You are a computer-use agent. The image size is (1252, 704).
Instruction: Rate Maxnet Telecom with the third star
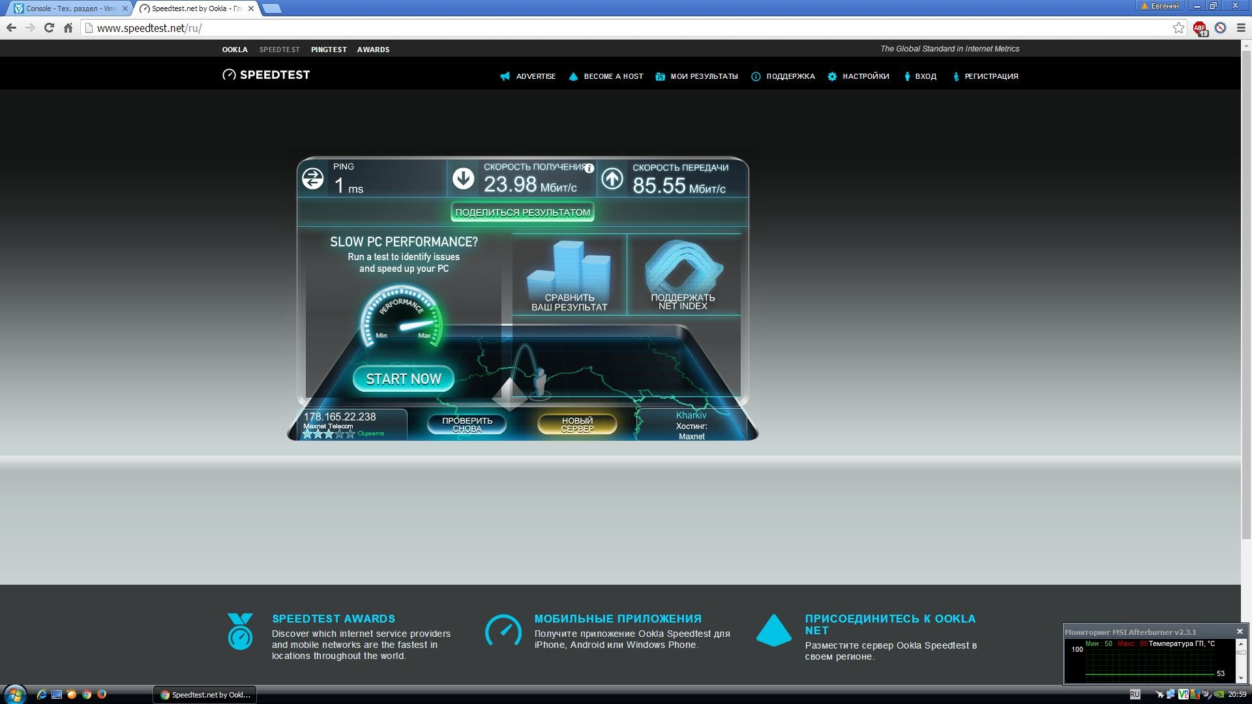coord(329,434)
